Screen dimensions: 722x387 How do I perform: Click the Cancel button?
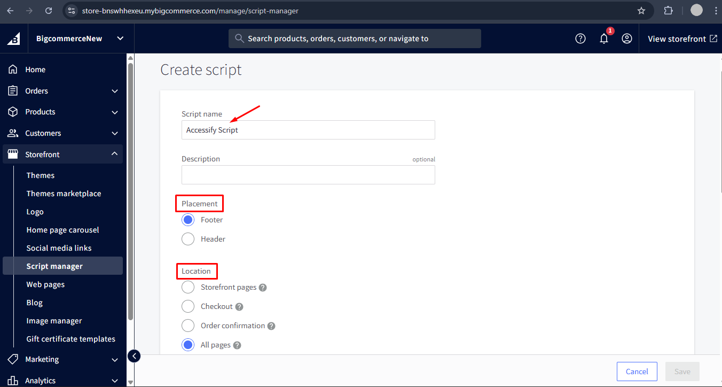[x=637, y=371]
